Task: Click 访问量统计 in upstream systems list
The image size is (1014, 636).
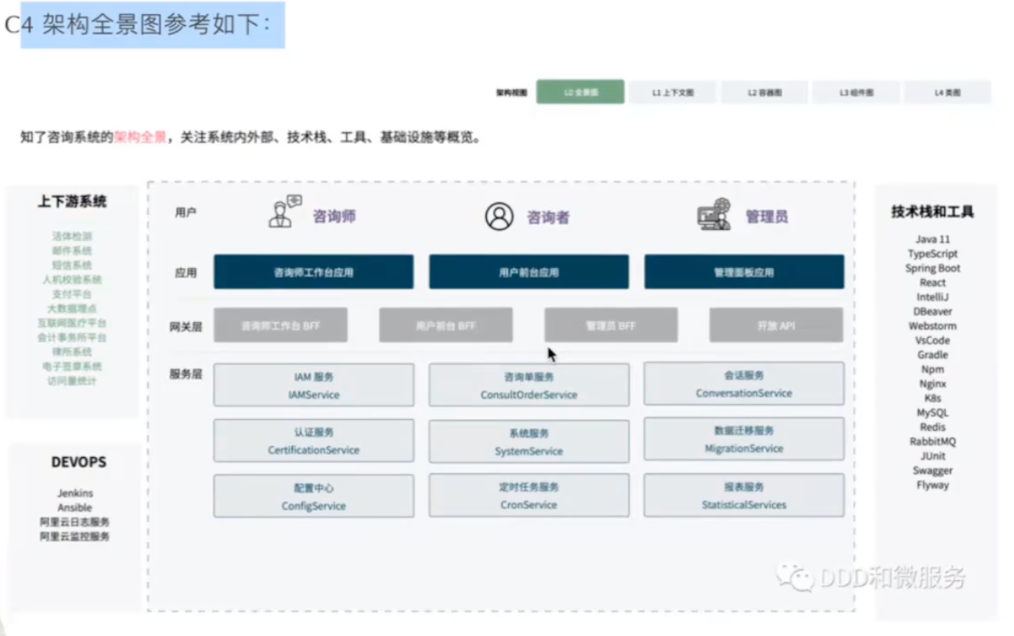Action: point(72,380)
